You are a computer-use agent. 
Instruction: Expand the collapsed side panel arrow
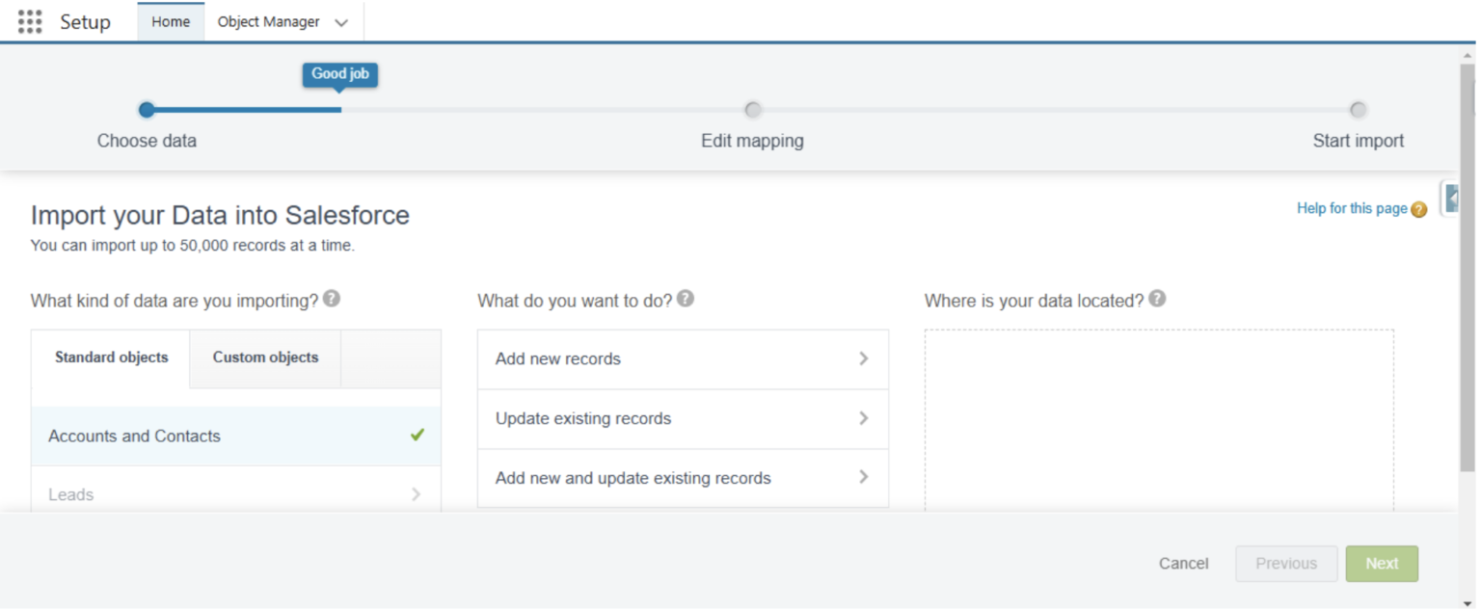[x=1452, y=199]
